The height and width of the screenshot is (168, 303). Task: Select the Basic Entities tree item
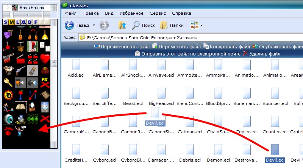coord(32,8)
